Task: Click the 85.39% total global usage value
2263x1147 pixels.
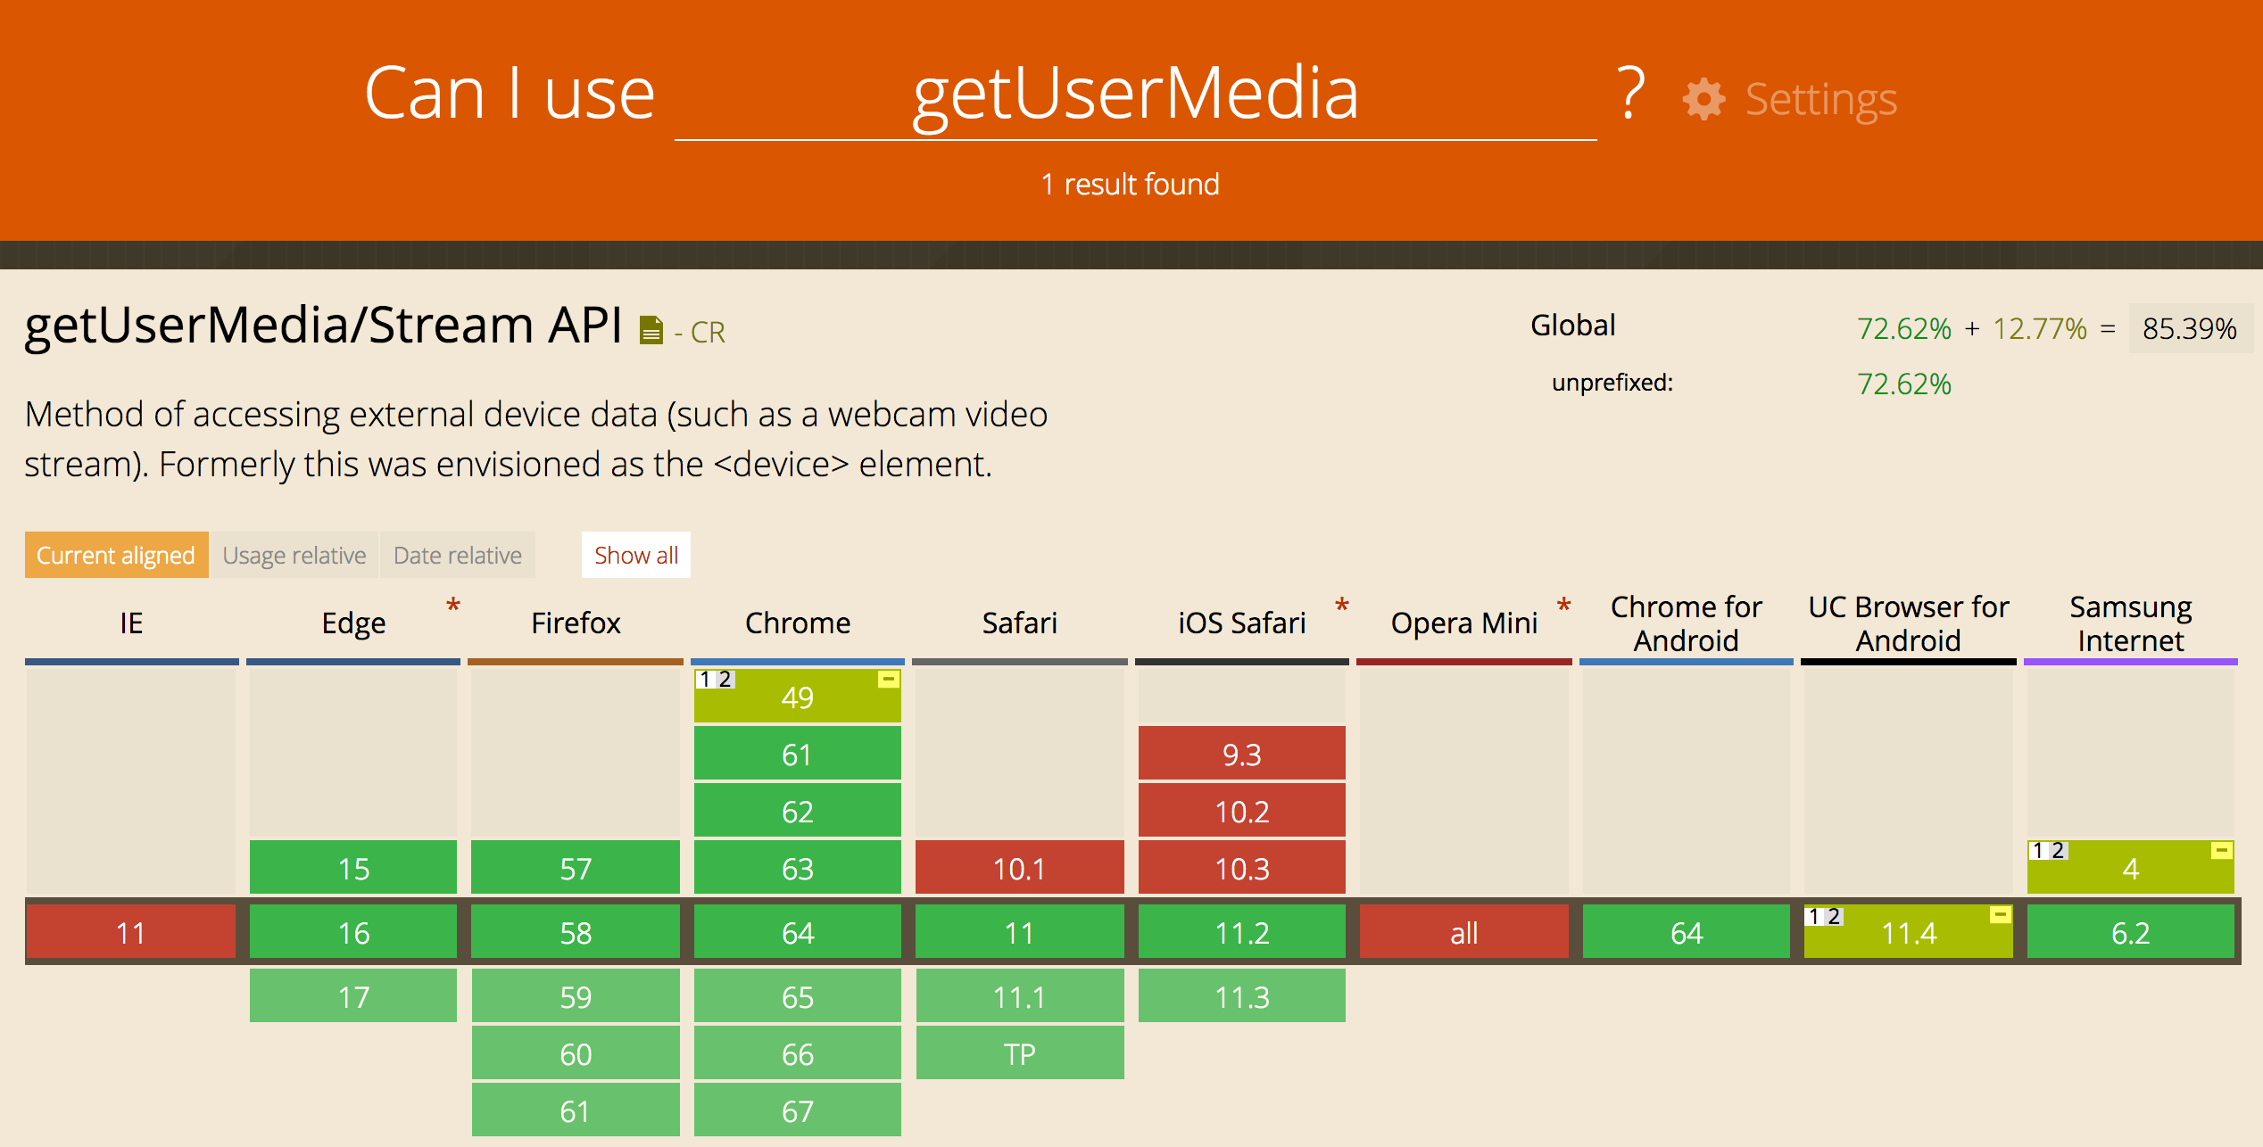Action: click(x=2190, y=328)
